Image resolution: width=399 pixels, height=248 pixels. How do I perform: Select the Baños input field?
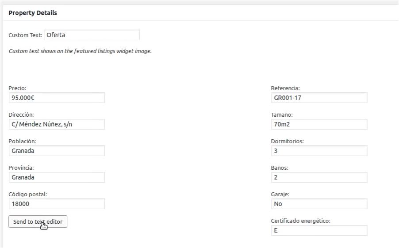(319, 177)
